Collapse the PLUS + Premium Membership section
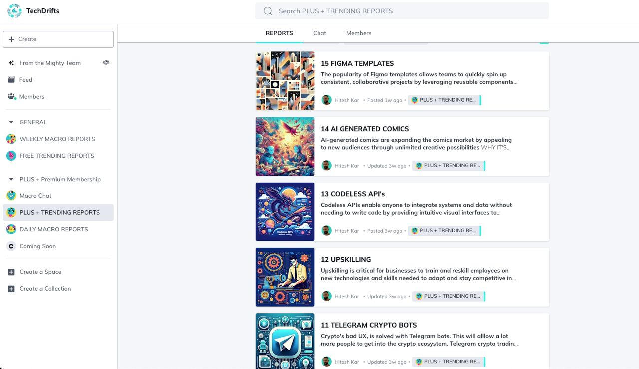The image size is (639, 369). [x=11, y=179]
